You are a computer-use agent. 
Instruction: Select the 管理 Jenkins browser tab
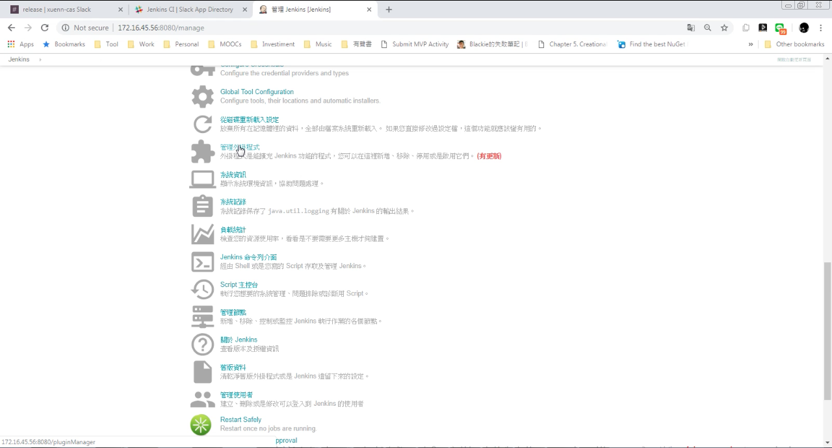pyautogui.click(x=313, y=10)
